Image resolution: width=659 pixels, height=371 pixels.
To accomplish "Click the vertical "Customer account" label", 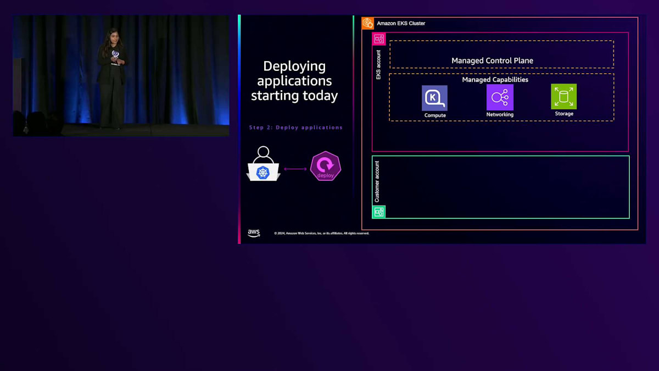I will [x=377, y=181].
